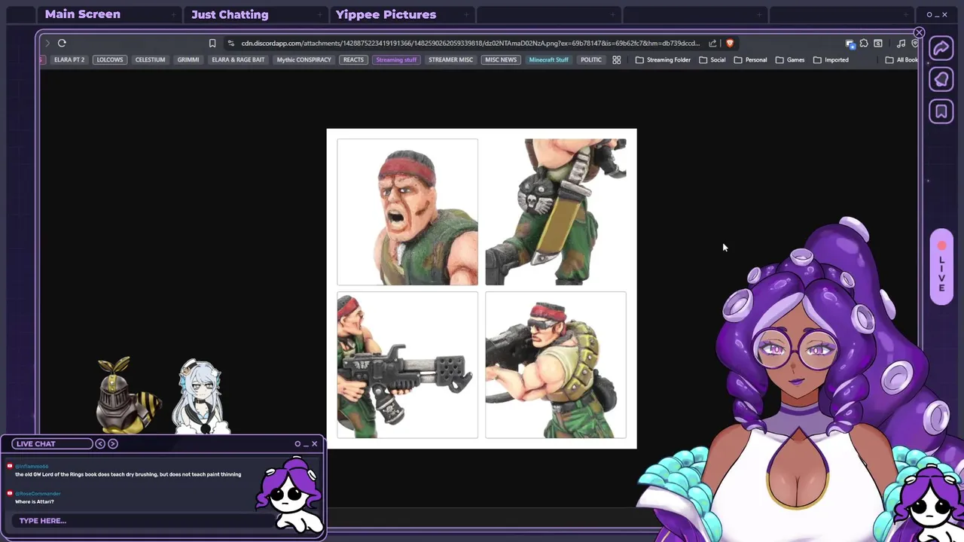The width and height of the screenshot is (964, 542).
Task: Open the GRIMMI bookmark
Action: (188, 59)
